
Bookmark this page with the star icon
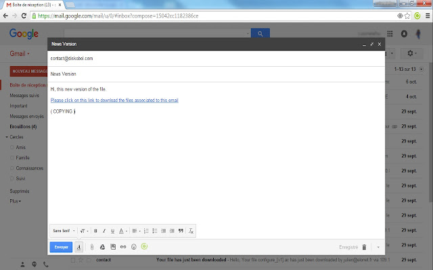coord(407,16)
